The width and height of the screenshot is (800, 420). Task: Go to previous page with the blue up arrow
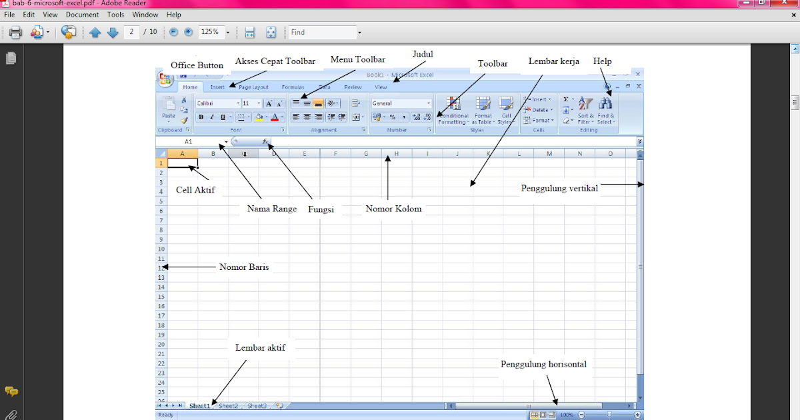coord(95,32)
